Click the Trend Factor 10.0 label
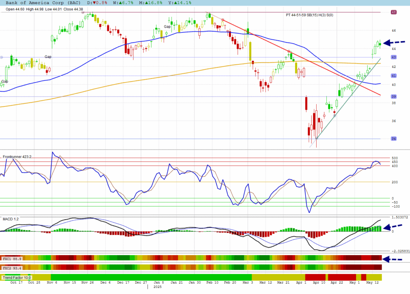 [17, 278]
